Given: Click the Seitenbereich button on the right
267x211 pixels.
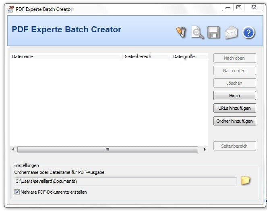Looking at the screenshot, I should (x=235, y=146).
